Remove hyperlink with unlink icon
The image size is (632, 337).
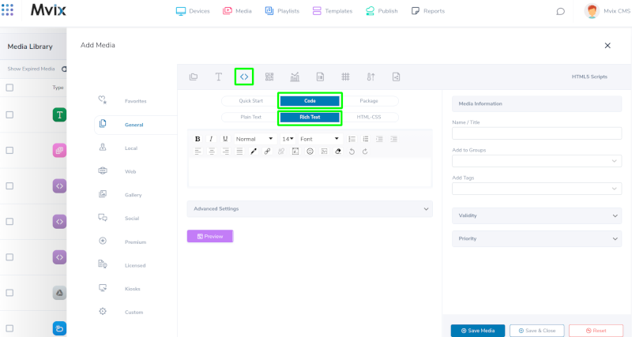pos(281,152)
